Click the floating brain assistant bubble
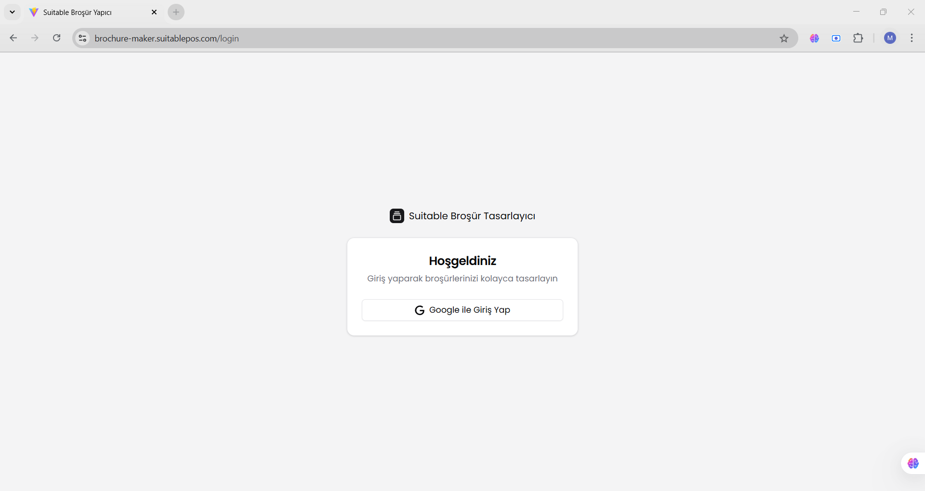This screenshot has height=491, width=925. tap(913, 464)
